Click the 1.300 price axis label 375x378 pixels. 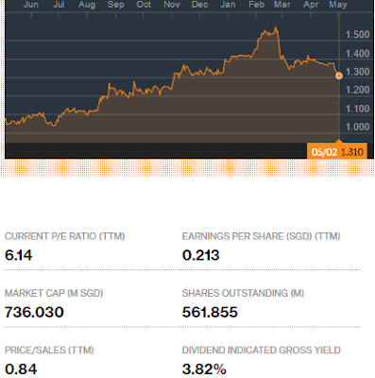click(357, 72)
